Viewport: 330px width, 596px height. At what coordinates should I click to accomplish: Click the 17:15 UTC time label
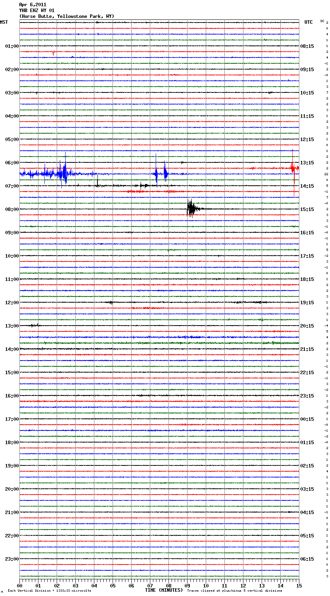coord(307,256)
